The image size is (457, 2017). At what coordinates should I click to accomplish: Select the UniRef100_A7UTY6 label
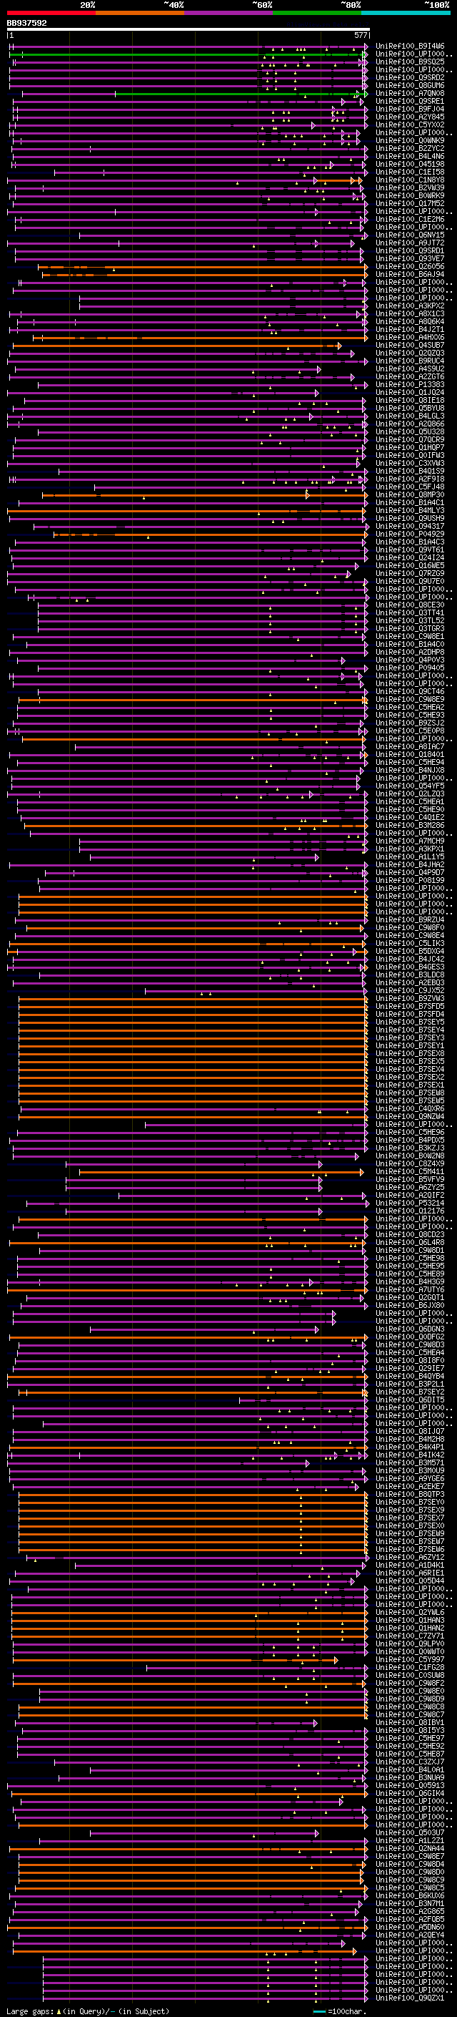point(410,1289)
